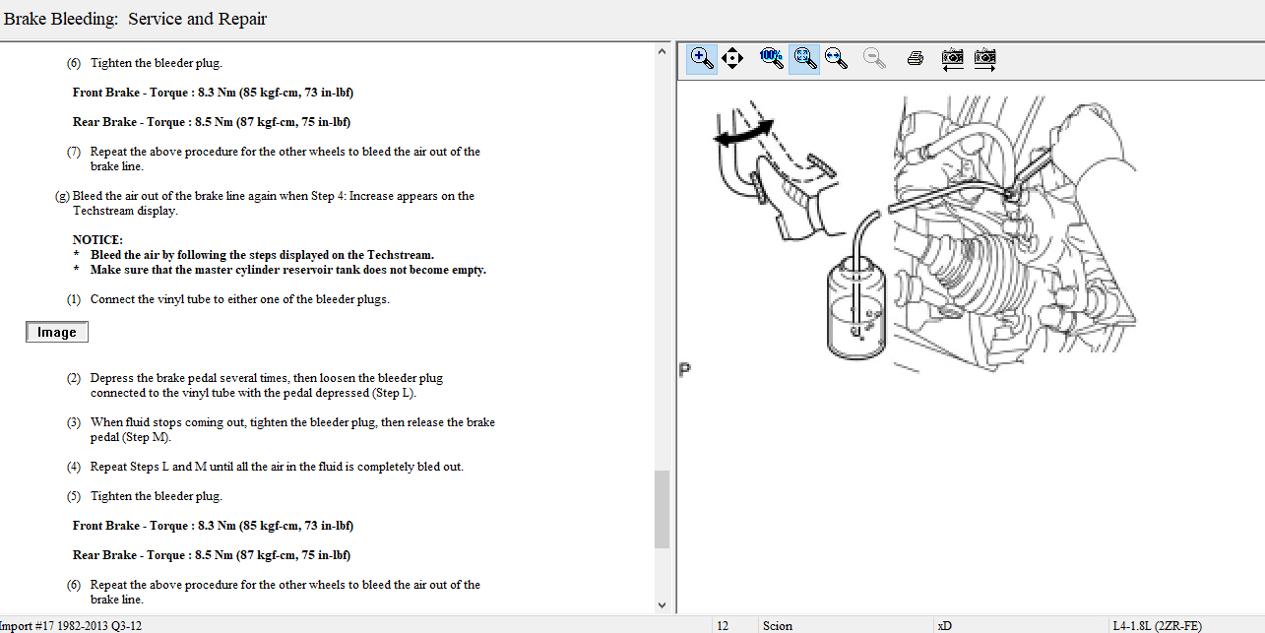Click step "(5) Tighten the bleeder plug."
The width and height of the screenshot is (1265, 633).
(145, 496)
